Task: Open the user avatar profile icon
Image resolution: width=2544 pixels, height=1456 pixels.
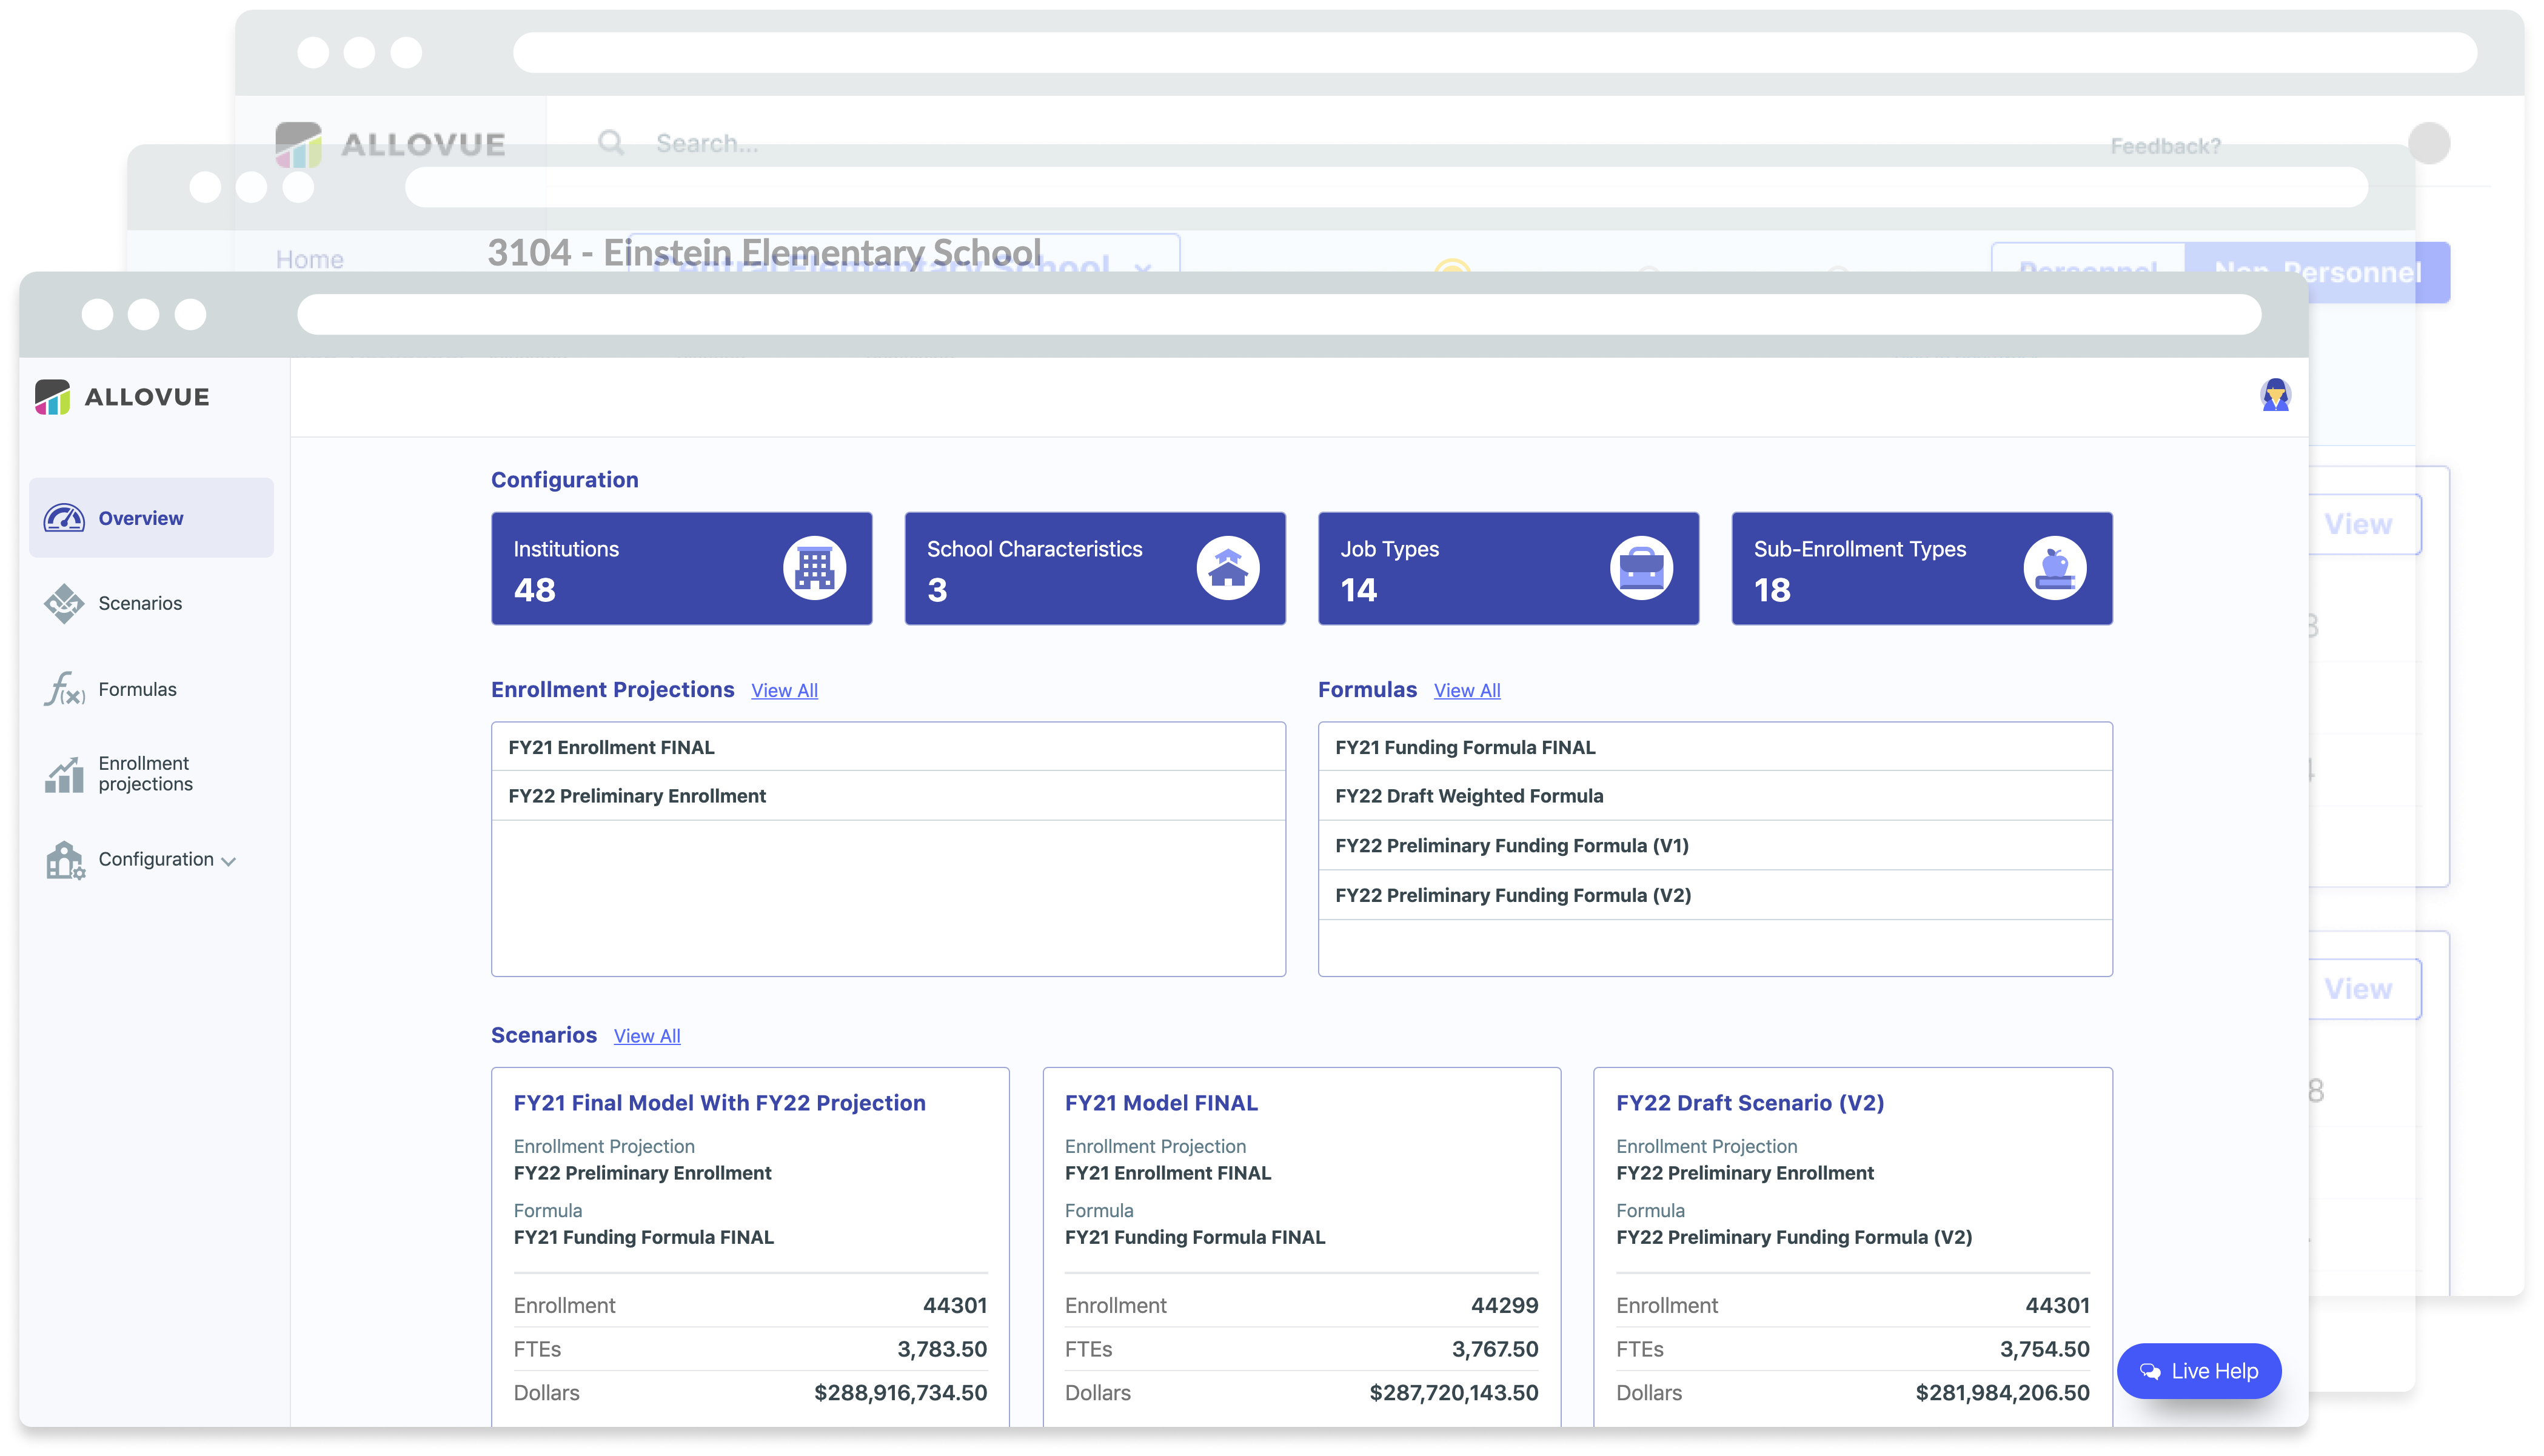Action: tap(2275, 396)
